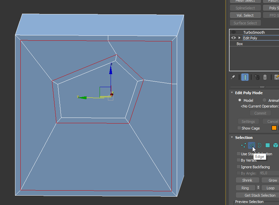This screenshot has width=279, height=205.
Task: Switch to Border sub-object mode
Action: (x=259, y=145)
